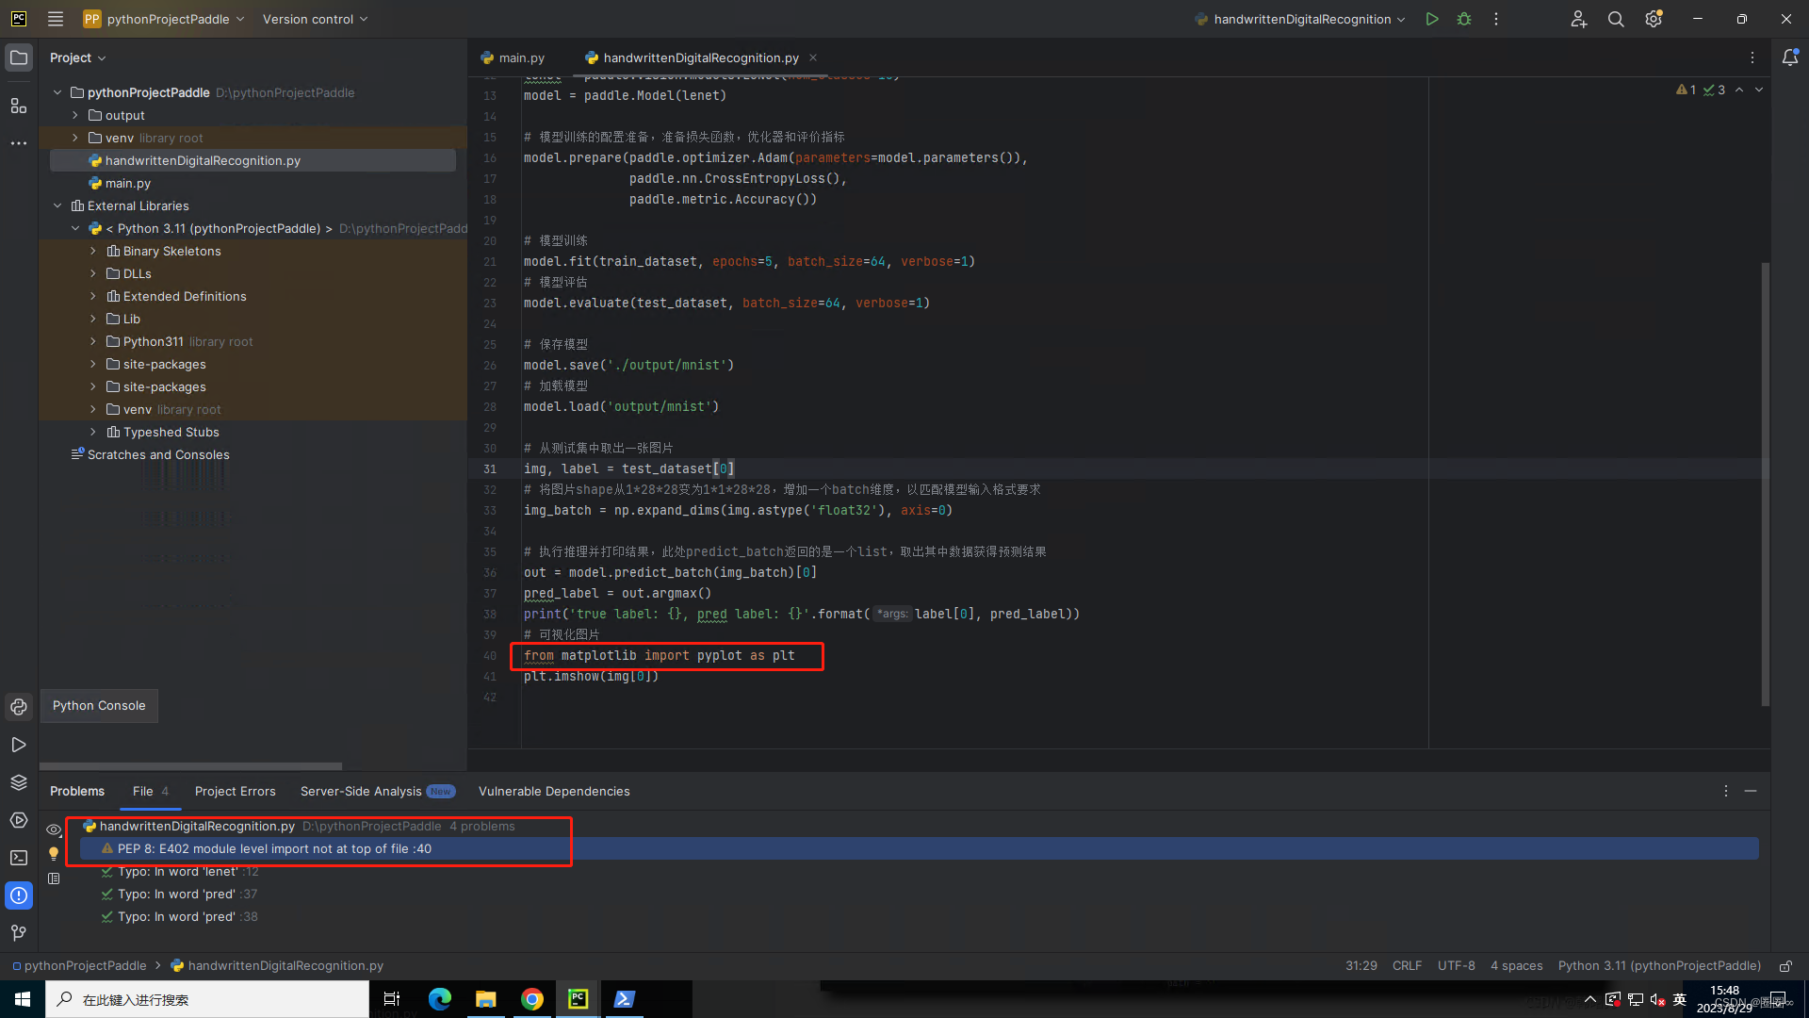Open IDE settings gear icon
This screenshot has height=1018, width=1809.
[x=1653, y=19]
